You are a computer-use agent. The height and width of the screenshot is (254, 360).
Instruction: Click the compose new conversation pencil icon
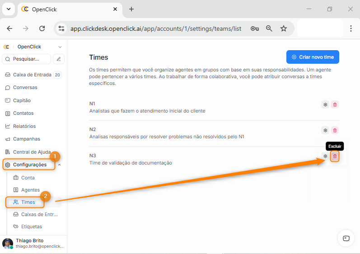(59, 59)
